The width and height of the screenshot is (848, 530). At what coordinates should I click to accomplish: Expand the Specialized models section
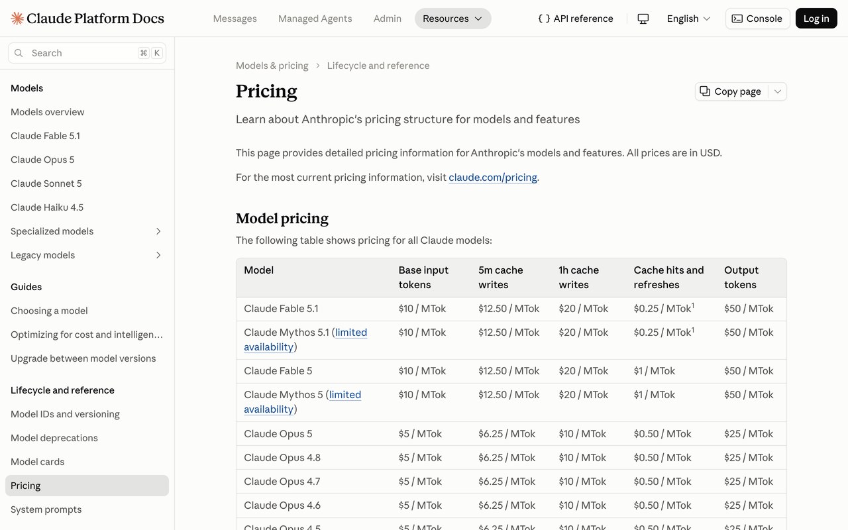(158, 231)
